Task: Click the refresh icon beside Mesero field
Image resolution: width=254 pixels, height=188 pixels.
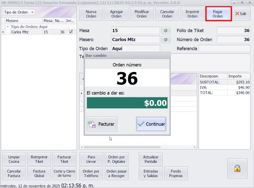Action: click(166, 39)
